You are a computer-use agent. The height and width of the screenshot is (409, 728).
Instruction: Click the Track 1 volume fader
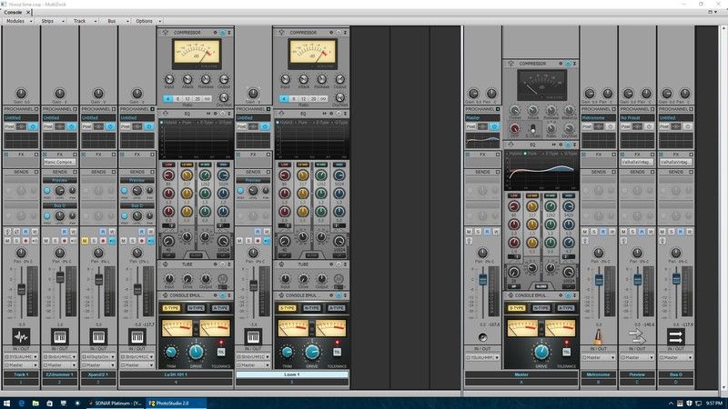click(21, 289)
